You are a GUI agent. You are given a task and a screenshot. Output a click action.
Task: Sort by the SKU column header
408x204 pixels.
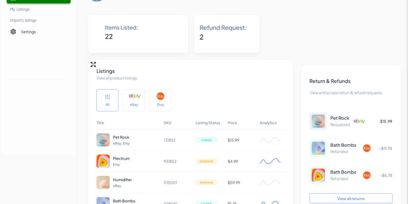click(168, 123)
